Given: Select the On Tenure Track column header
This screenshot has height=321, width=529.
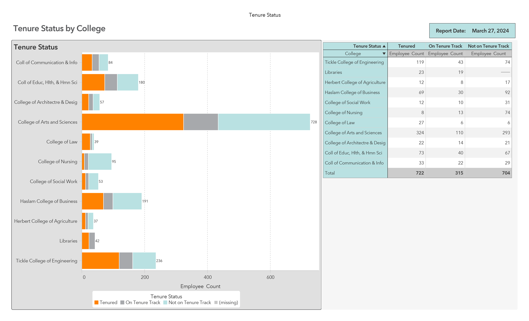Looking at the screenshot, I should 445,46.
